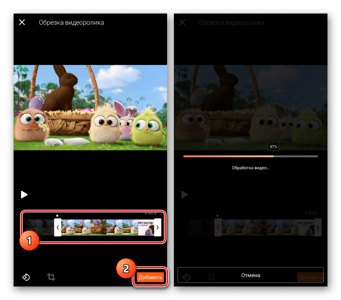Screen dimensions: 341x300
Task: Tap the rotate icon in left panel
Action: [x=26, y=277]
